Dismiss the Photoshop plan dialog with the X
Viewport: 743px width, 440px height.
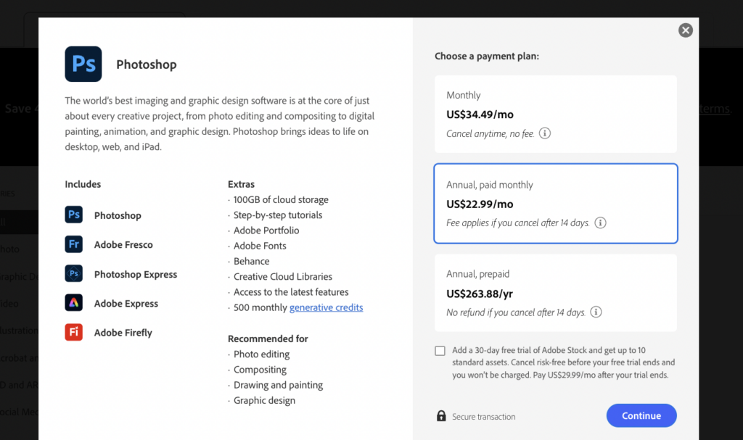(685, 30)
